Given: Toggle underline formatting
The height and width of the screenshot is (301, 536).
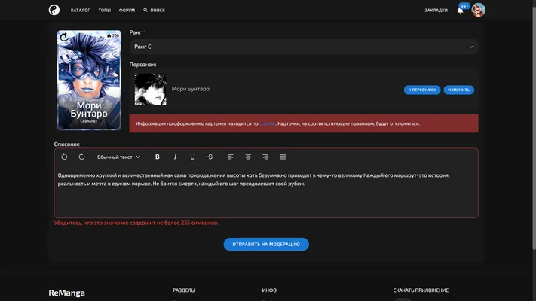Looking at the screenshot, I should (192, 157).
